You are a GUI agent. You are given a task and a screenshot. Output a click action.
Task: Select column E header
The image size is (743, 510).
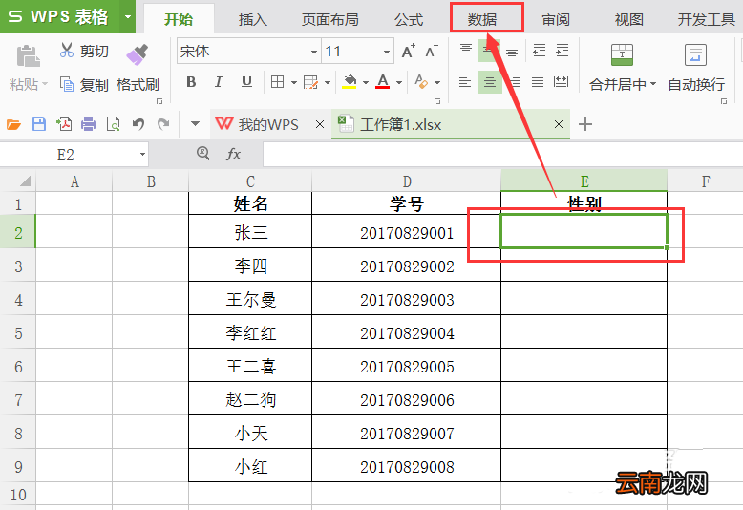point(584,181)
